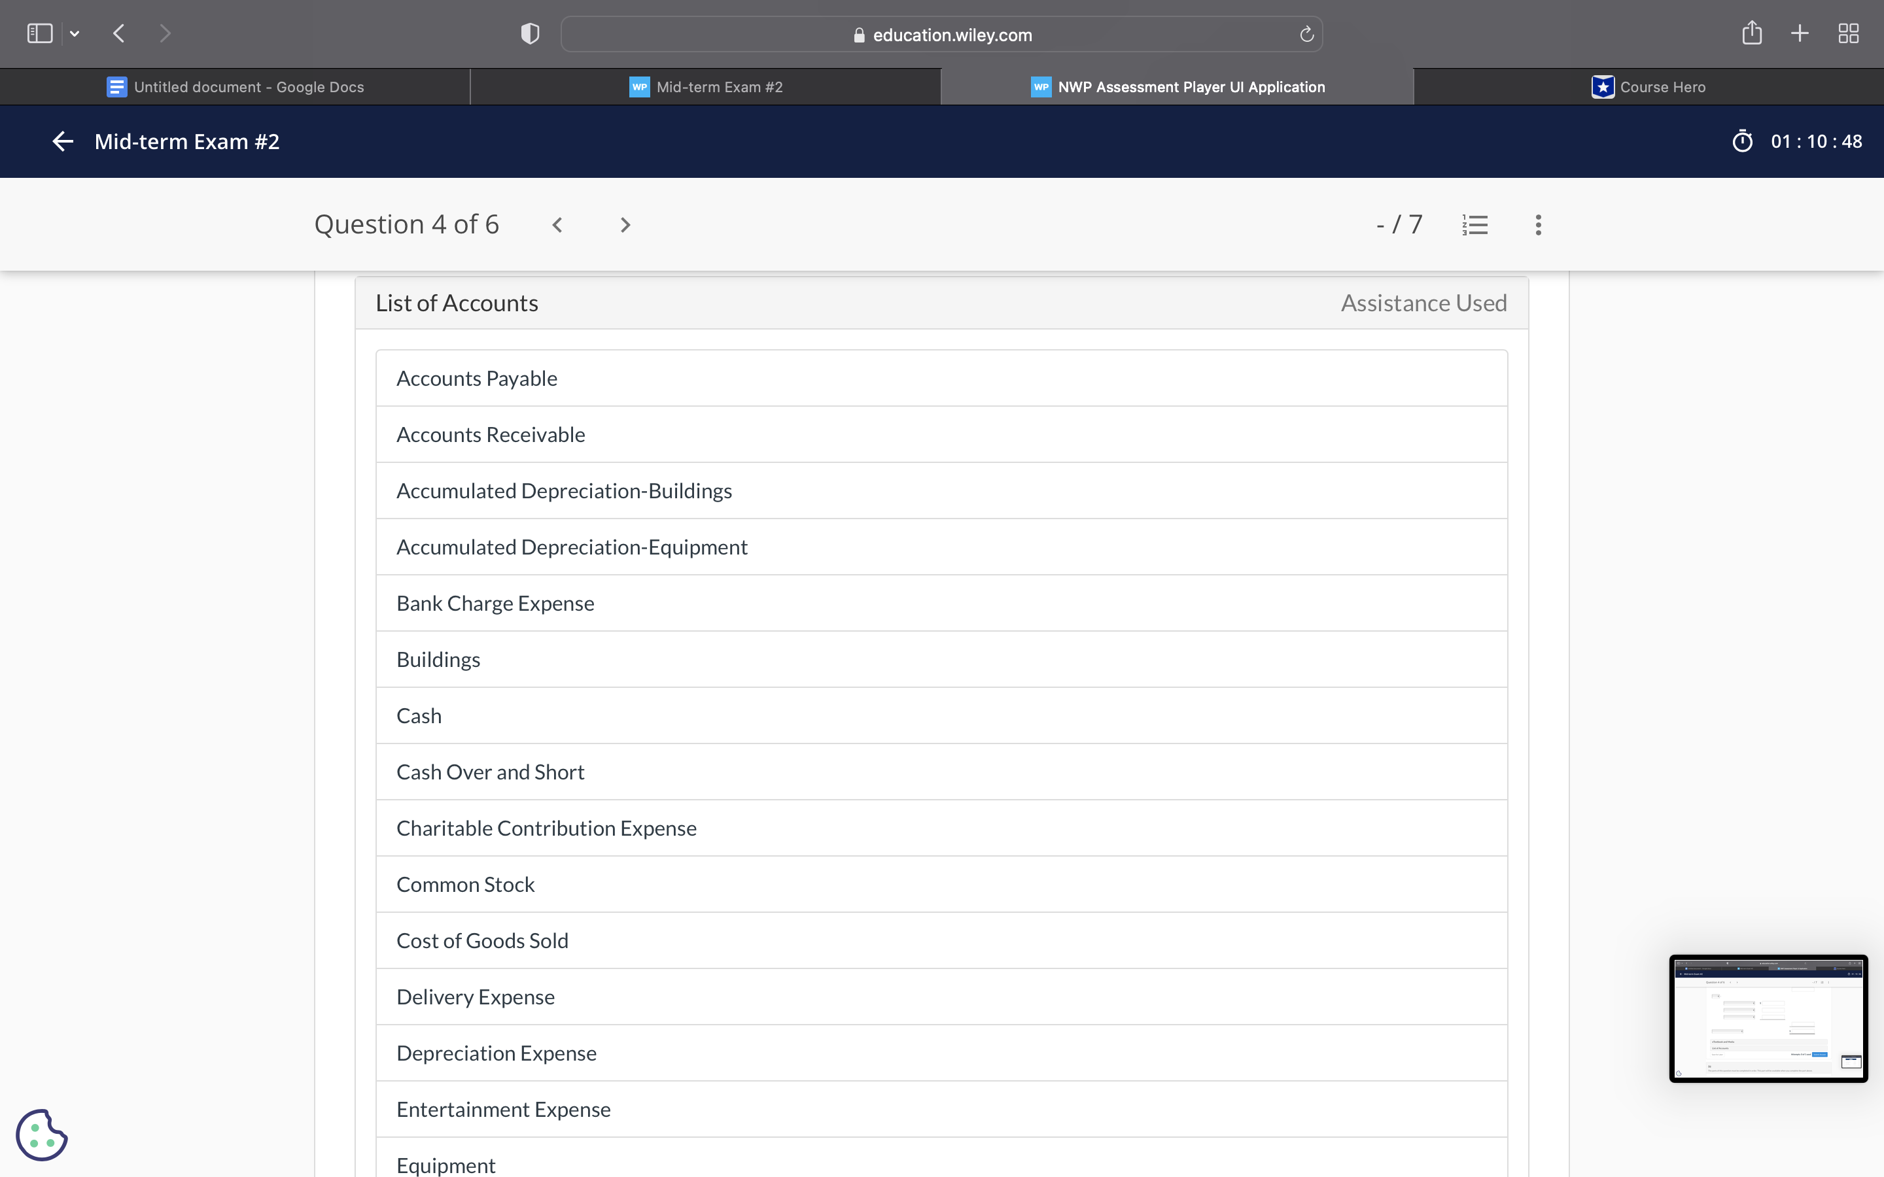Open the Share sheet icon
1884x1177 pixels.
tap(1752, 33)
